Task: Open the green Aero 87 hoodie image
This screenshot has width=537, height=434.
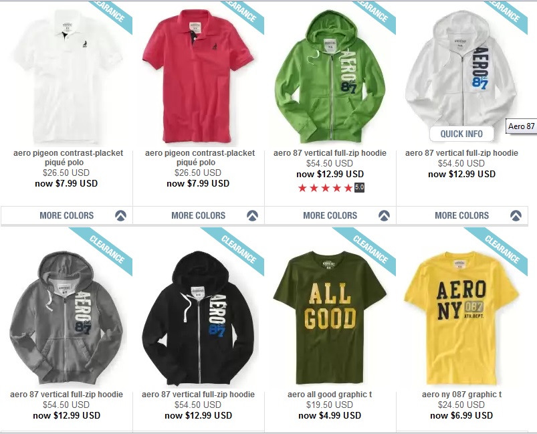Action: tap(330, 77)
